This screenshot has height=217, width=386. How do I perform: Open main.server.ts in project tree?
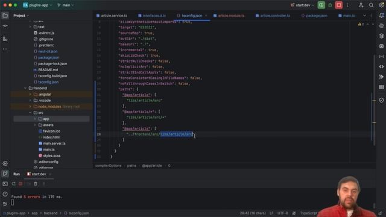(54, 143)
